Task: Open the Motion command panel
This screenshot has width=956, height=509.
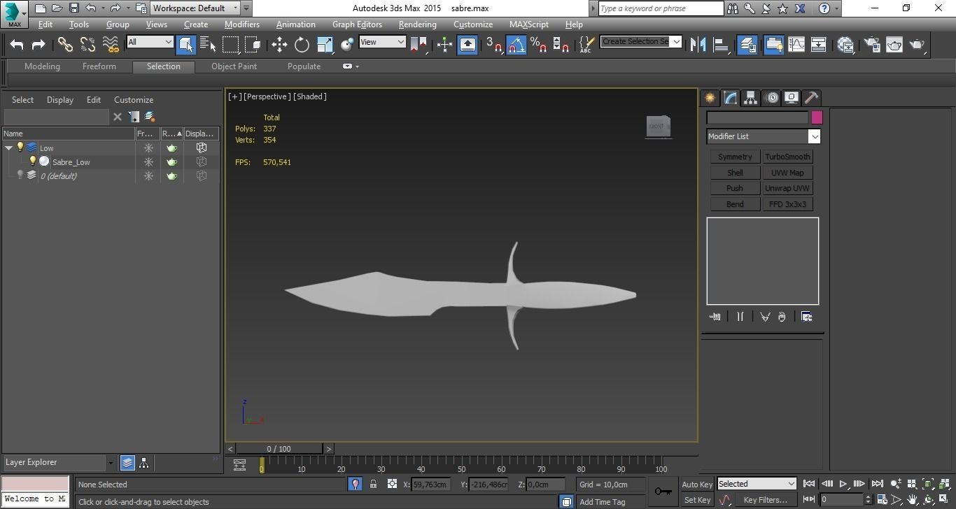Action: tap(771, 98)
